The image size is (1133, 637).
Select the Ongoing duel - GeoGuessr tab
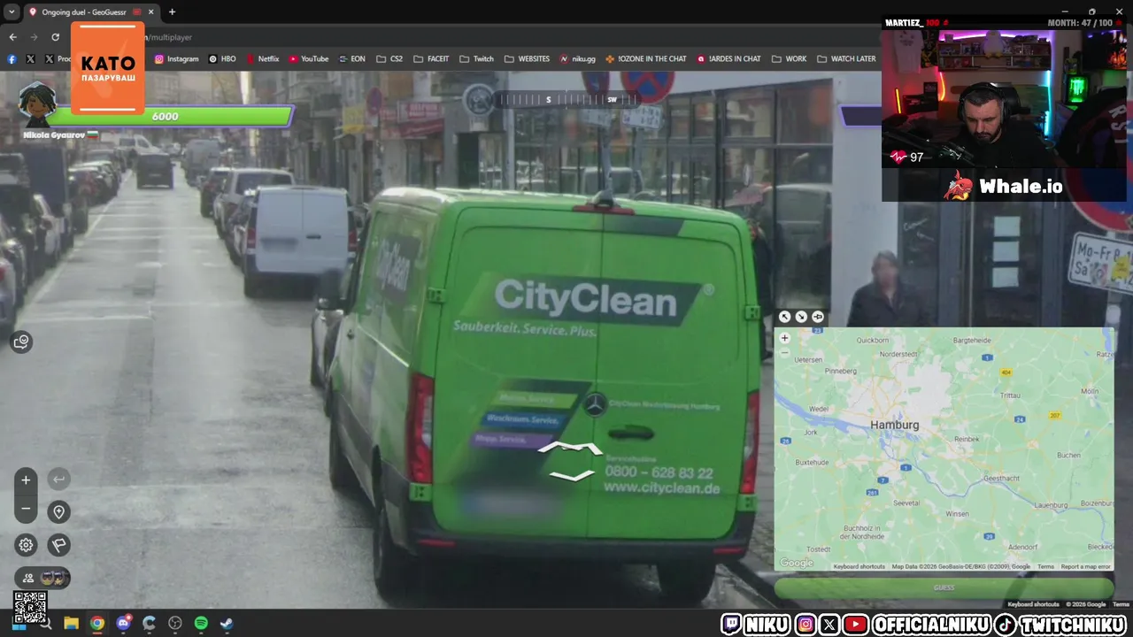click(x=84, y=12)
